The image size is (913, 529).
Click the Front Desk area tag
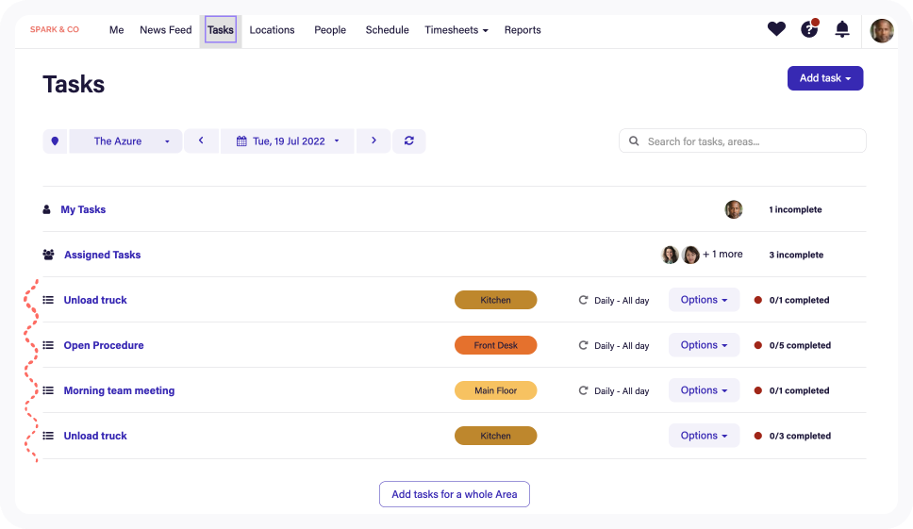coord(495,345)
